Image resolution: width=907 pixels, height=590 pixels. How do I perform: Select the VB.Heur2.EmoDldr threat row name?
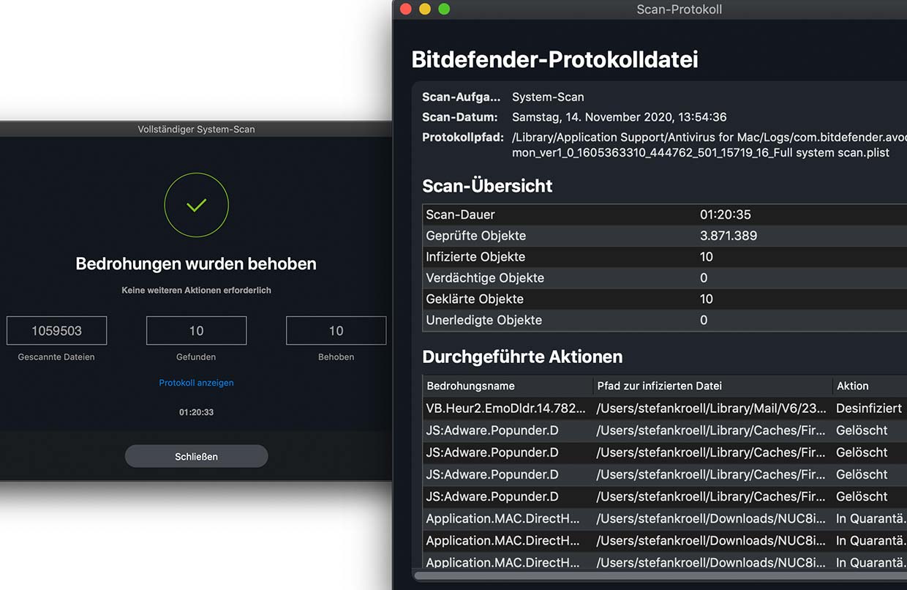click(506, 408)
